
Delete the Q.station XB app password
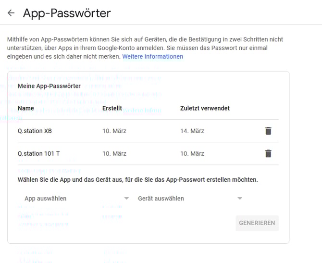tap(268, 131)
